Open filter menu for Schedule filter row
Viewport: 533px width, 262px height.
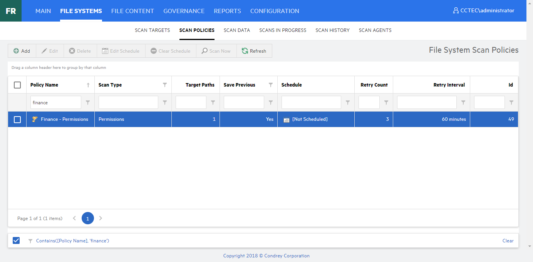(348, 102)
